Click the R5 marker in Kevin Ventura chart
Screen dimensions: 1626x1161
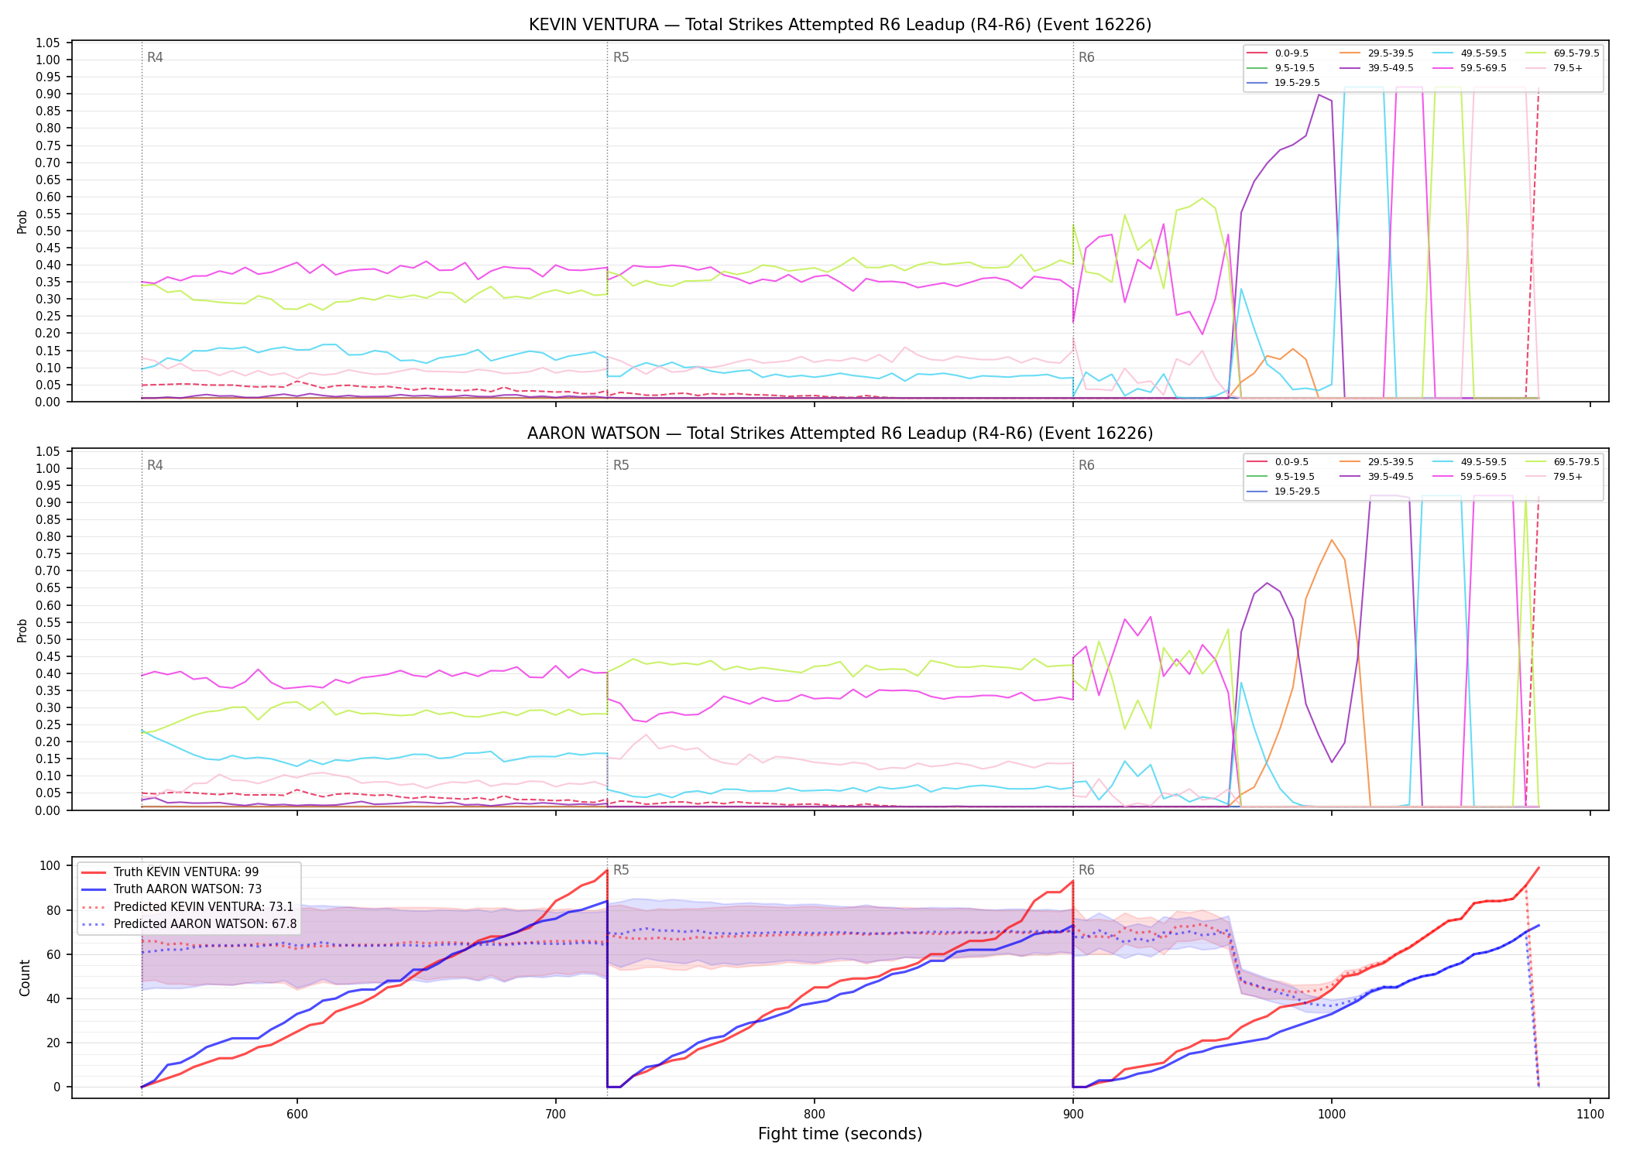(x=621, y=57)
